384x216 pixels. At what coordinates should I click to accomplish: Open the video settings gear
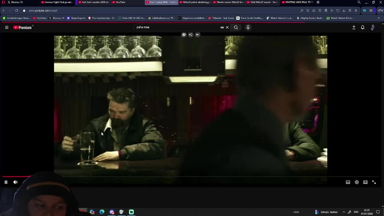coord(357,182)
